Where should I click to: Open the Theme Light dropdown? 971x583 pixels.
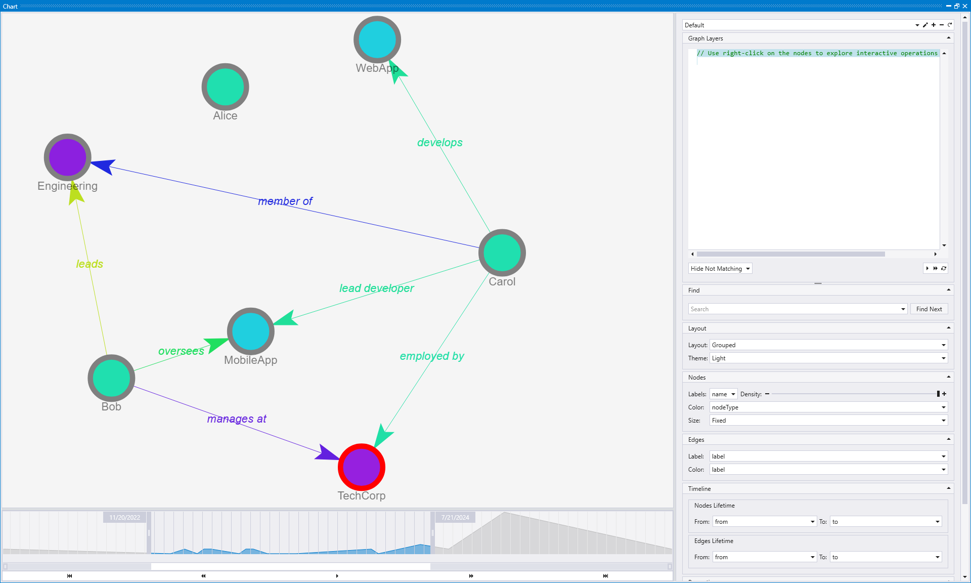click(828, 358)
